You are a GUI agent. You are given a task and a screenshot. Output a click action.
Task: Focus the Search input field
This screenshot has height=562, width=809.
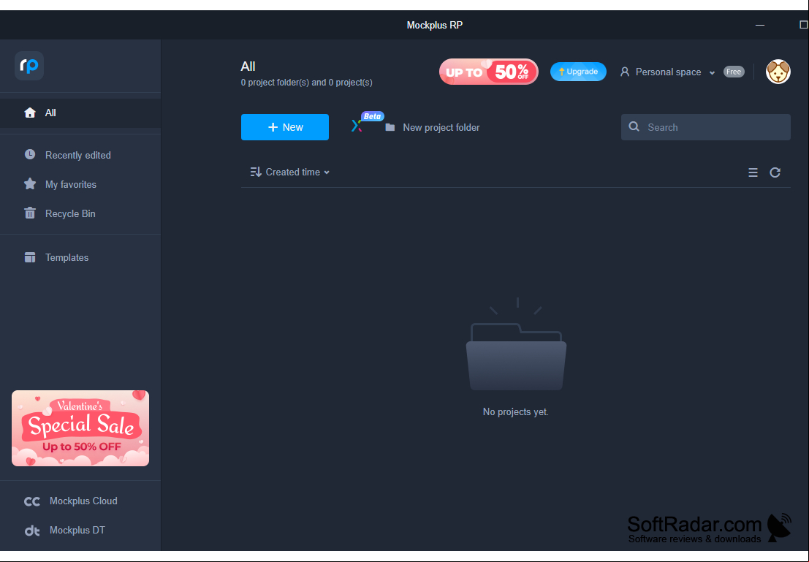click(706, 127)
